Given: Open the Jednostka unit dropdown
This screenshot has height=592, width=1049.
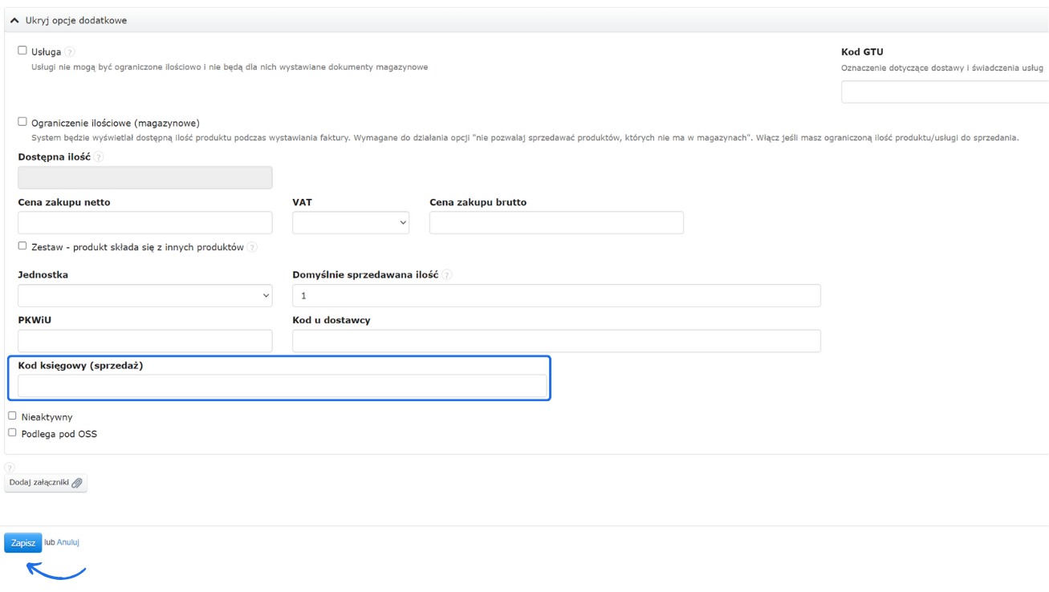Looking at the screenshot, I should tap(145, 296).
